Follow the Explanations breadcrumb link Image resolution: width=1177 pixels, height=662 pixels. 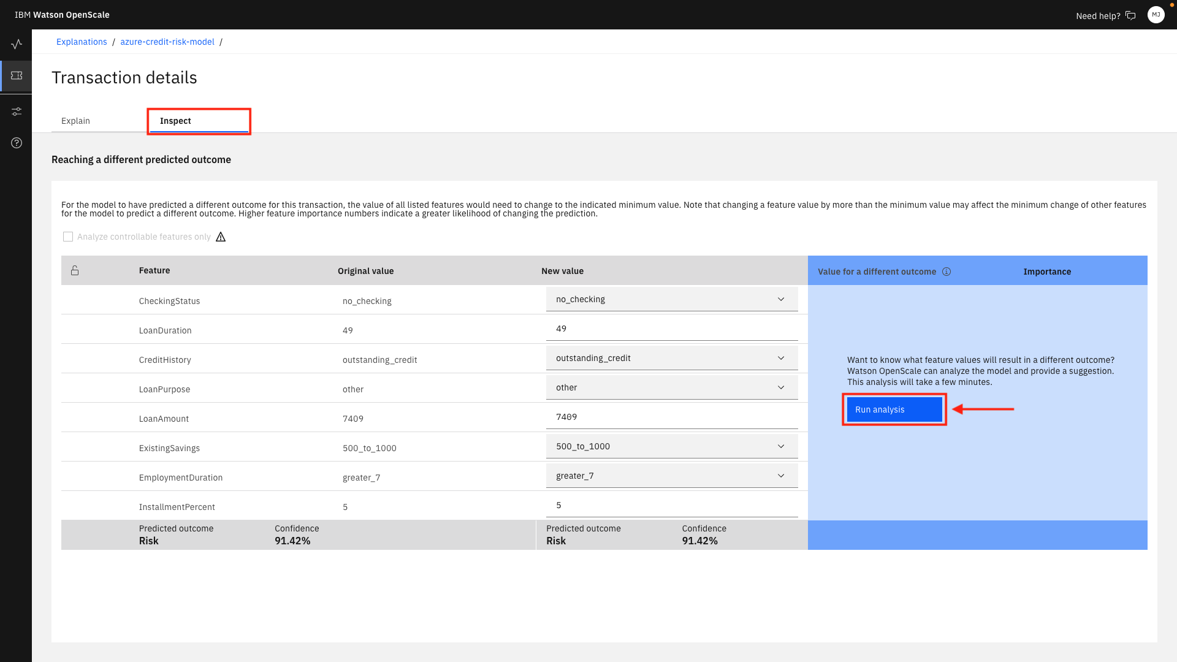click(82, 42)
